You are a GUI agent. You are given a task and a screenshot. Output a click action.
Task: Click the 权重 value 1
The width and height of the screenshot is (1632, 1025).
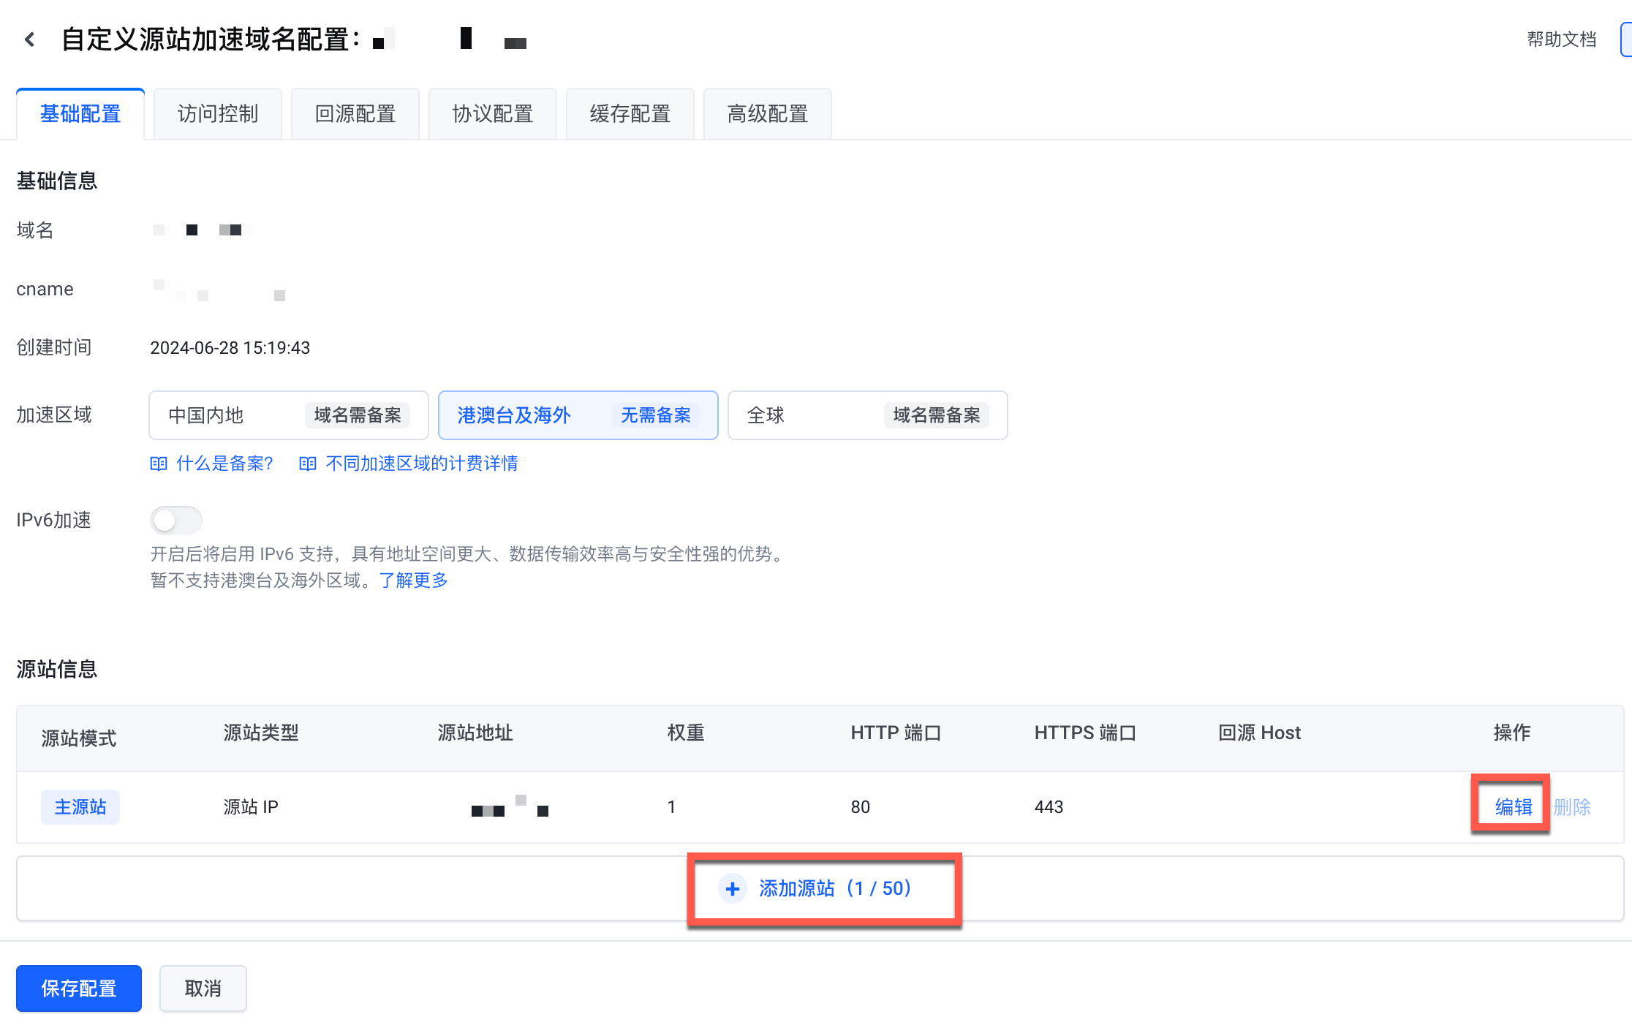[671, 807]
